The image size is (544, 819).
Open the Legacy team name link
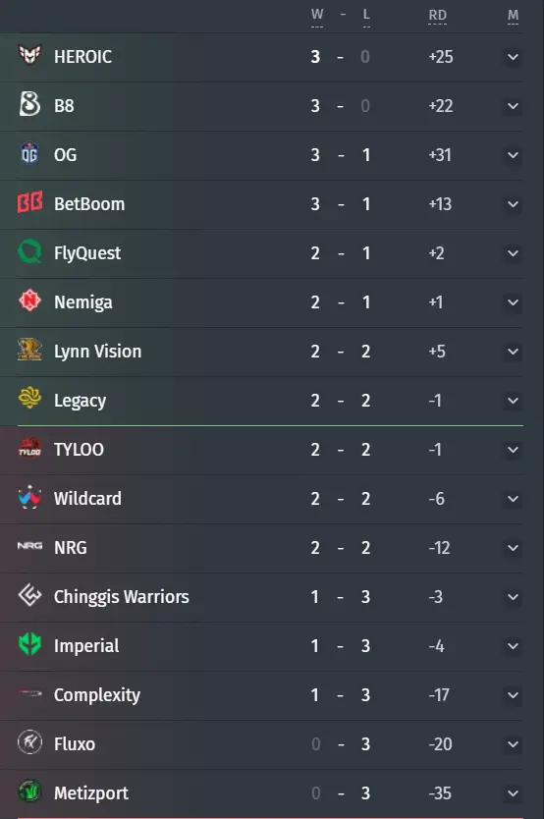(80, 401)
